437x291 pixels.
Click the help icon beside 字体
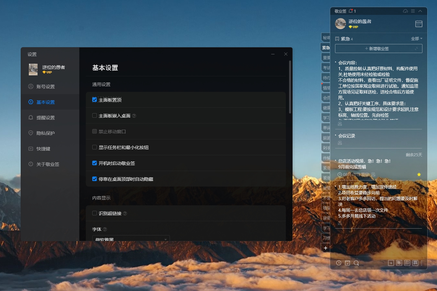[x=105, y=229]
